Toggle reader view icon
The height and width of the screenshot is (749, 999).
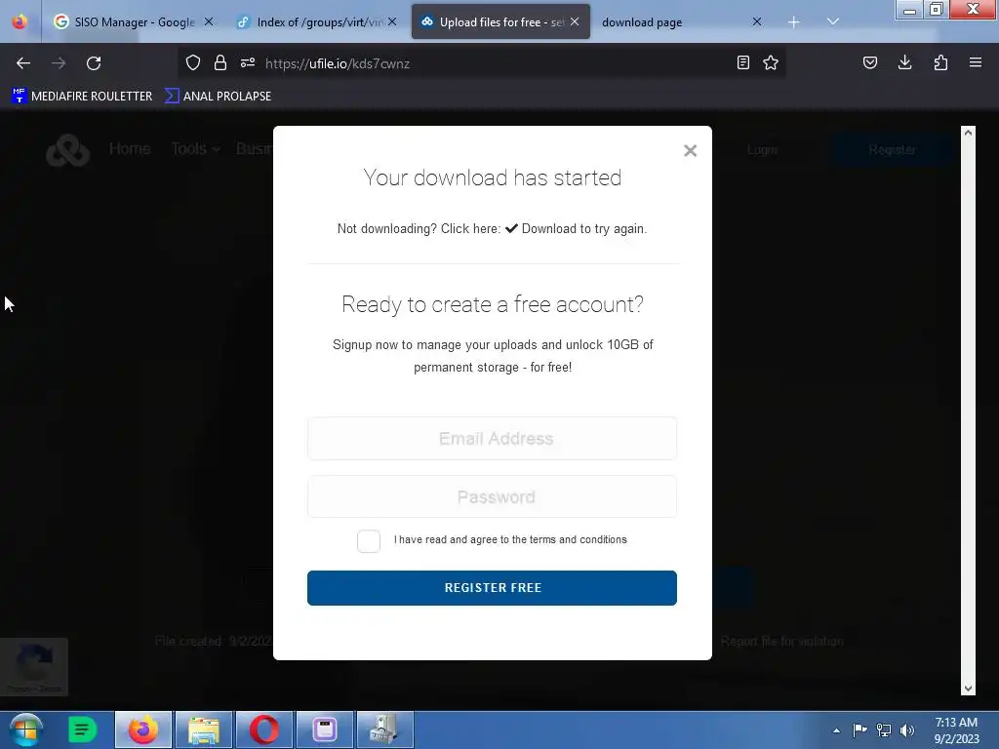pyautogui.click(x=742, y=62)
